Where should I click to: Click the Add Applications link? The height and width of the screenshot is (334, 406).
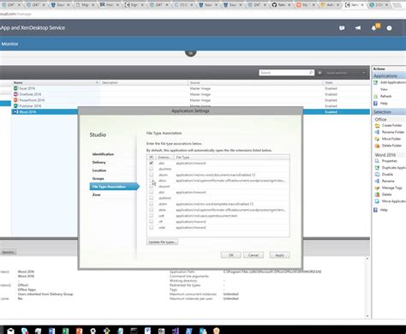393,82
